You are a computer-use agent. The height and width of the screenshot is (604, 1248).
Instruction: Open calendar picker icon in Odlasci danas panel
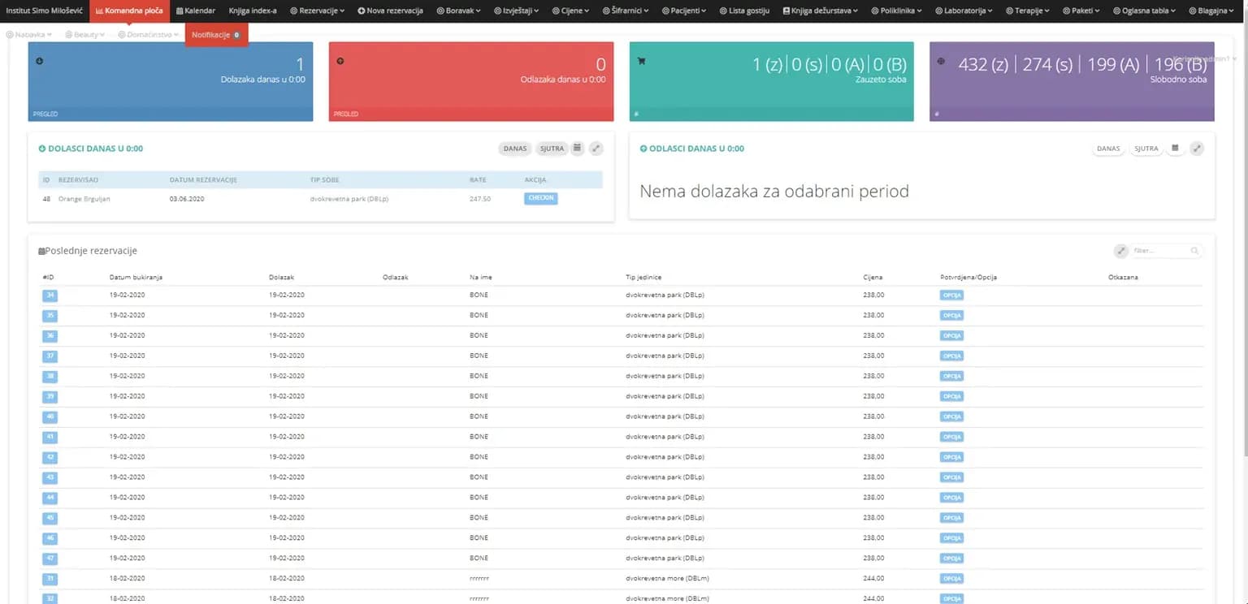1175,149
